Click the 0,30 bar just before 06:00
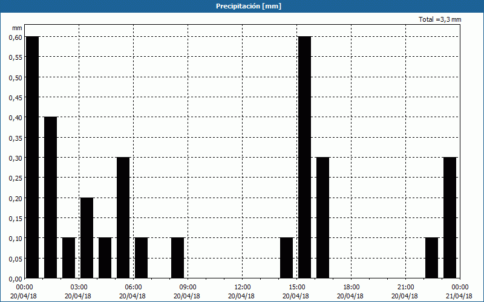The height and width of the screenshot is (302, 484). 123,217
